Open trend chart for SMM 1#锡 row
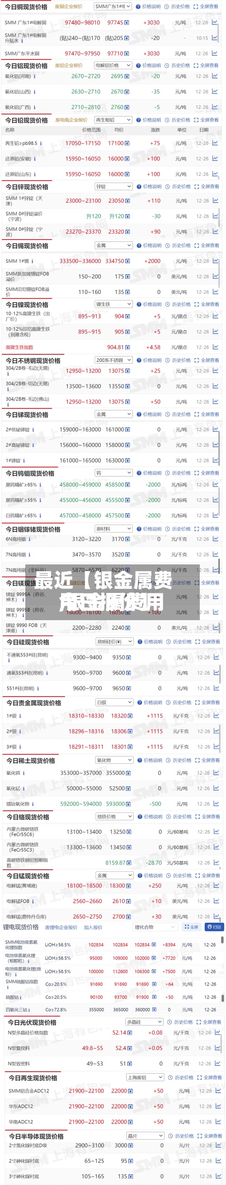Screen dimensions: 226x1185 click(216, 261)
